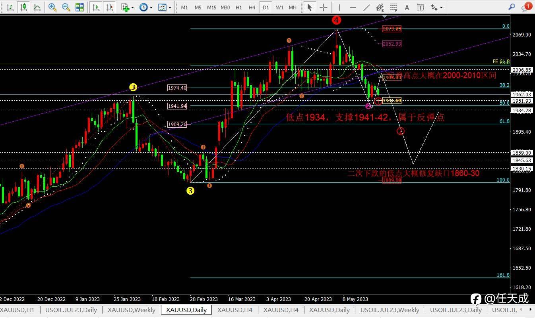The width and height of the screenshot is (535, 318).
Task: Open the arrows objects icon
Action: pos(434,7)
